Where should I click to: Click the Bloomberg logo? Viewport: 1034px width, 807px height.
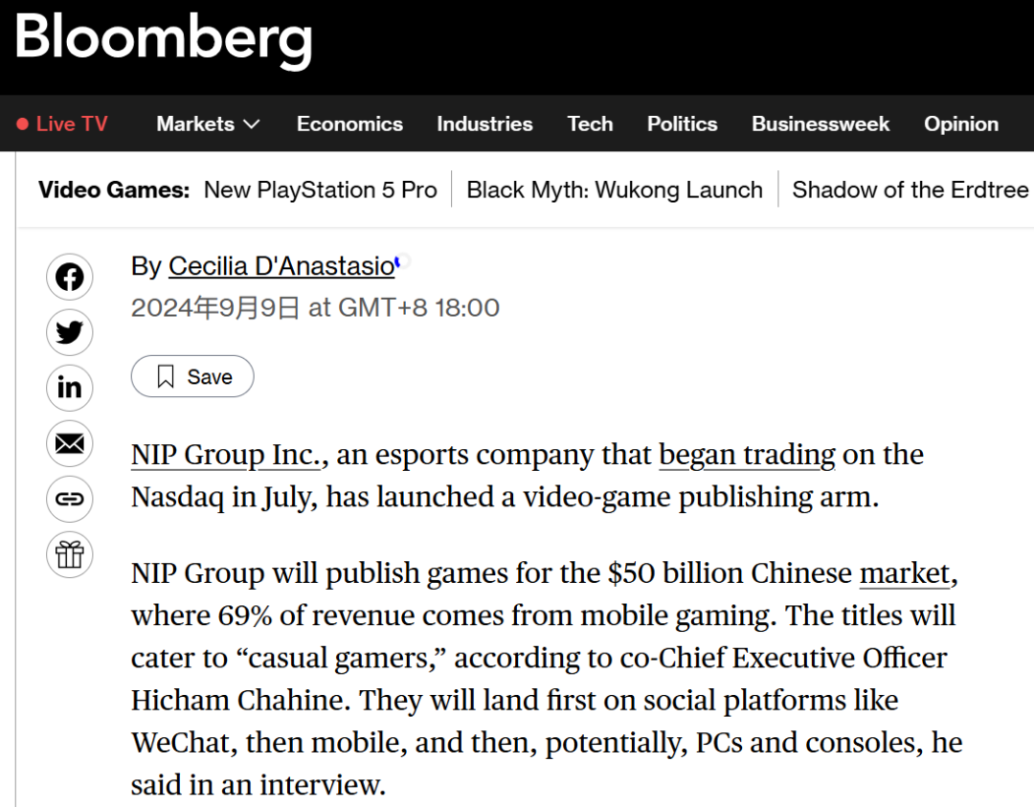click(x=164, y=38)
